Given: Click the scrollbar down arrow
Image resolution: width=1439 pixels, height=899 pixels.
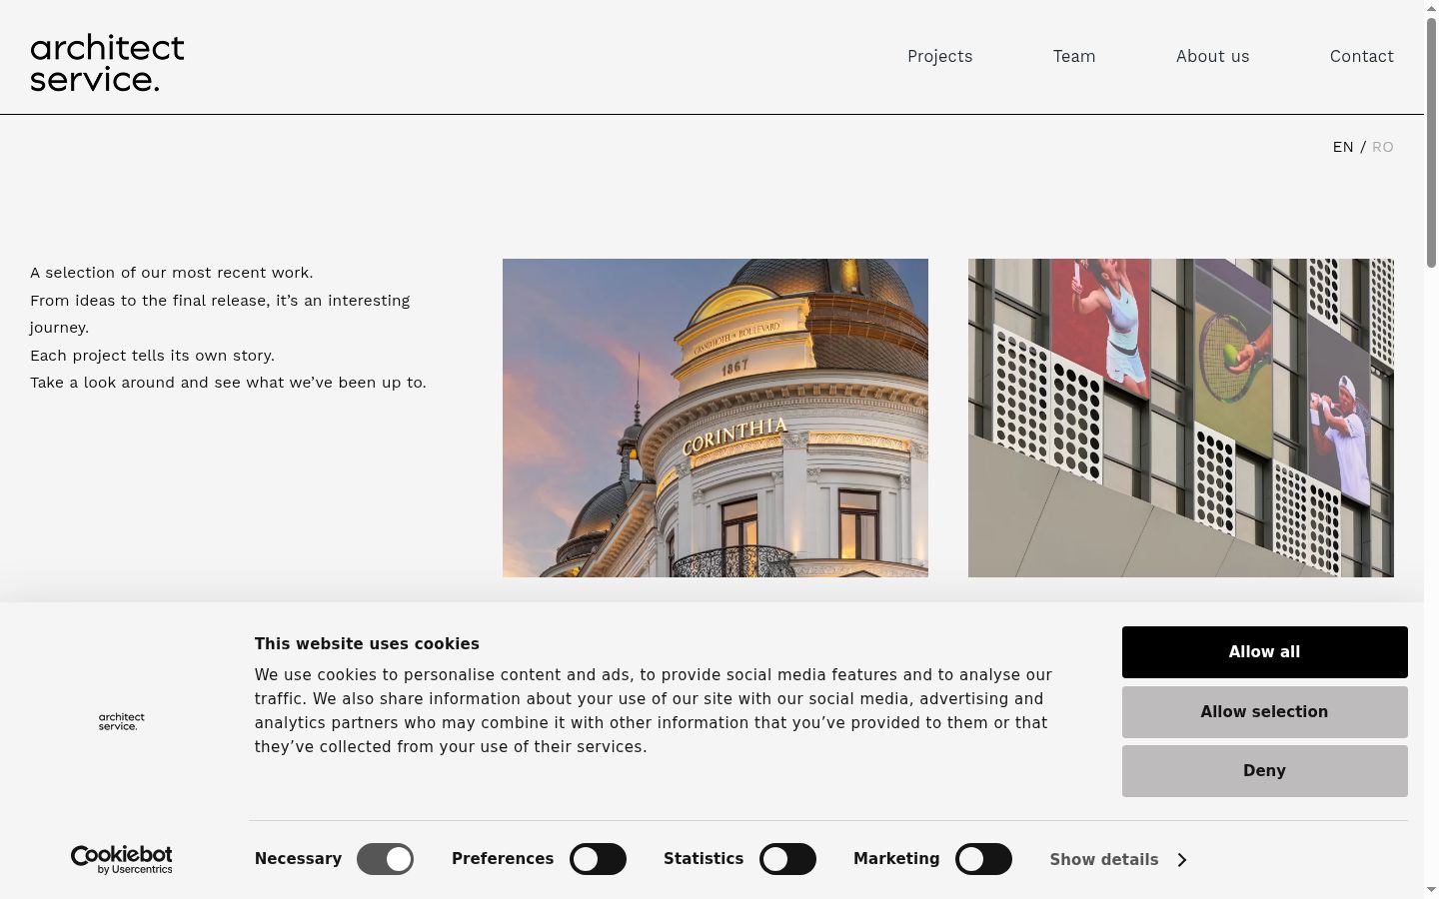Looking at the screenshot, I should click(1431, 890).
